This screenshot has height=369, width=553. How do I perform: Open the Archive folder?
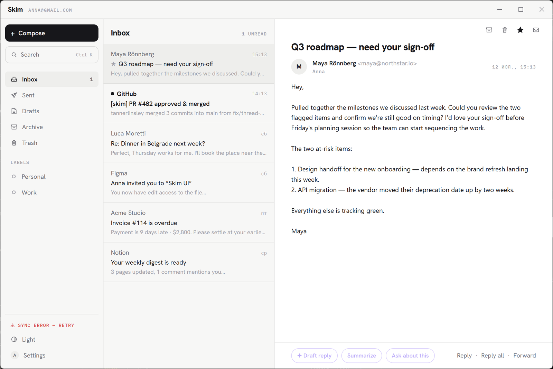click(x=52, y=127)
